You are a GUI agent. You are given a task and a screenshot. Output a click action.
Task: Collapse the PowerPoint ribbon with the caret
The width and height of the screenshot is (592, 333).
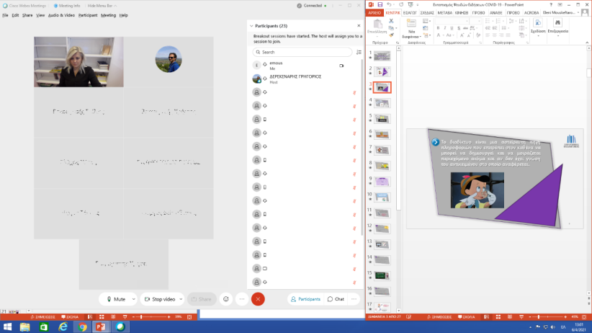tap(587, 43)
